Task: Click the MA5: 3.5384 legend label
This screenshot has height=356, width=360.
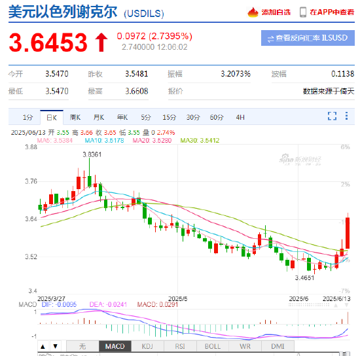Action: pyautogui.click(x=55, y=140)
